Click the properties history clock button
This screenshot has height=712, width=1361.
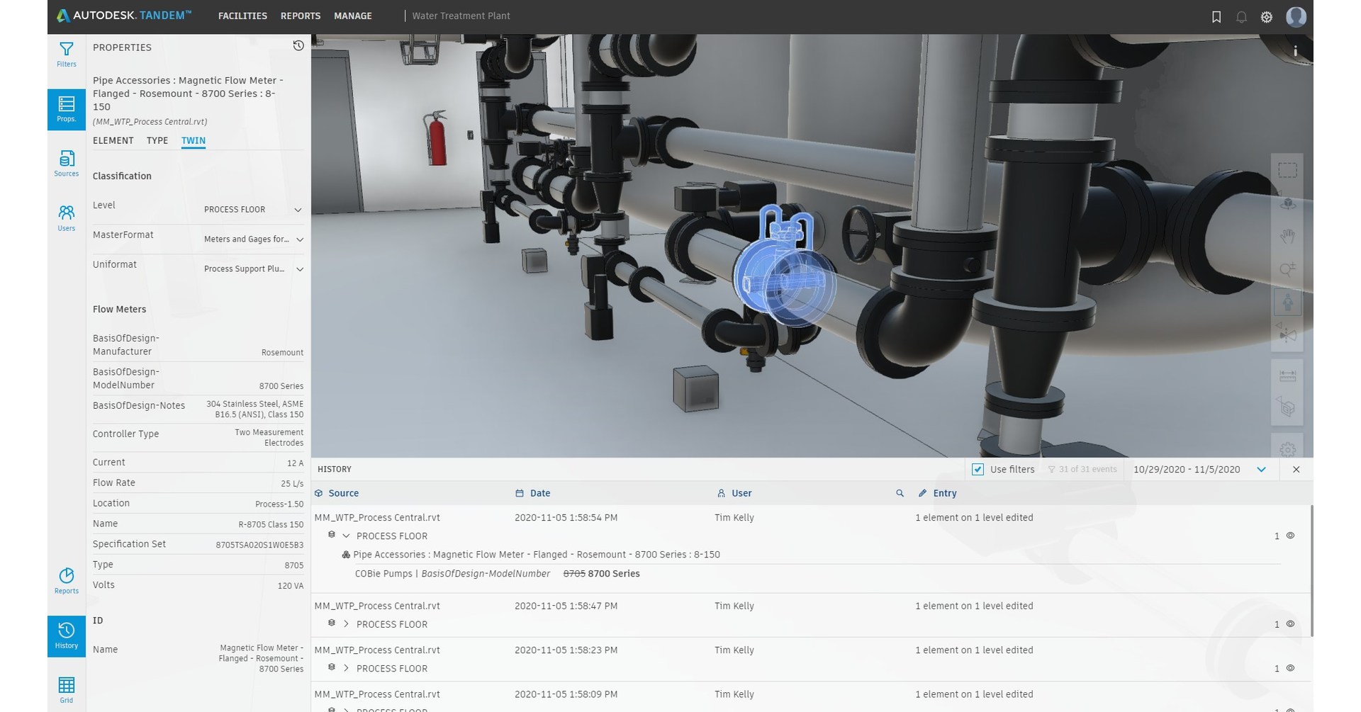298,45
